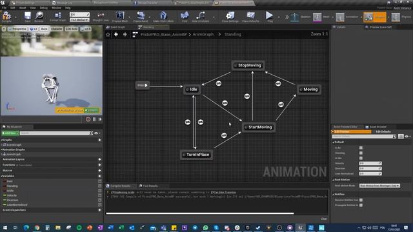Image resolution: width=413 pixels, height=232 pixels.
Task: Open Class Settings from the toolbar
Action: [x=230, y=16]
